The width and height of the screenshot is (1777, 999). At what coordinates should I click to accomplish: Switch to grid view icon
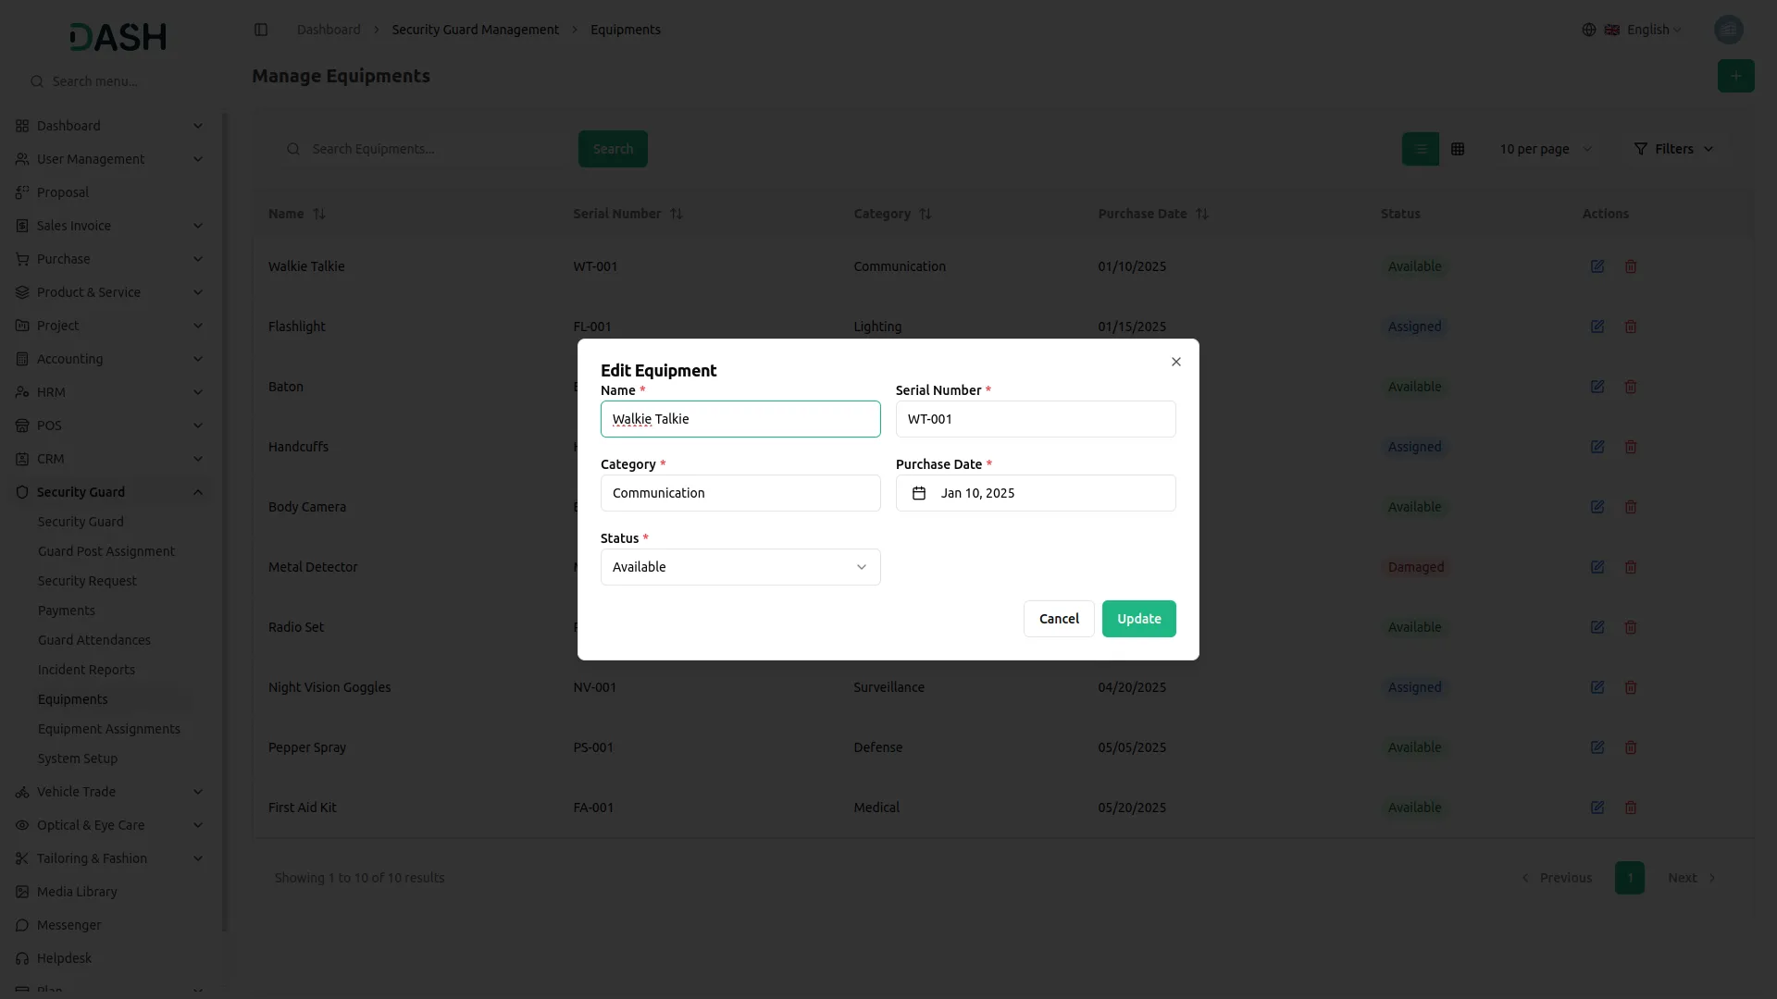pos(1457,149)
